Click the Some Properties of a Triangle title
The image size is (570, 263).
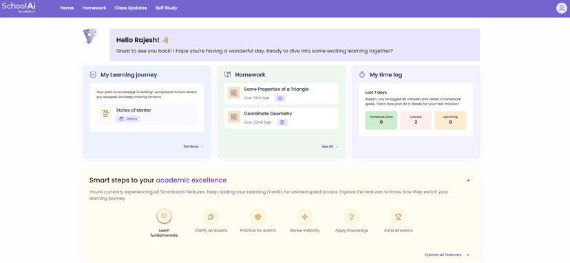tap(276, 89)
